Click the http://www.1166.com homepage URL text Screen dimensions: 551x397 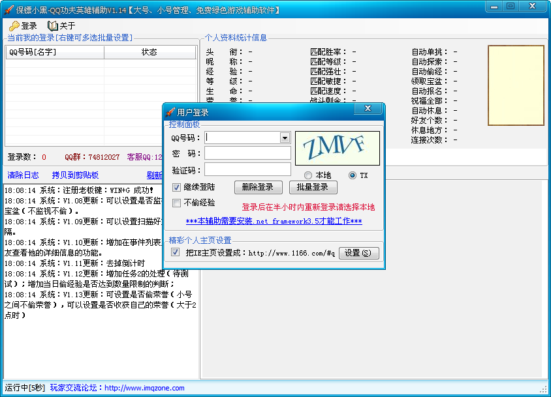coord(292,253)
